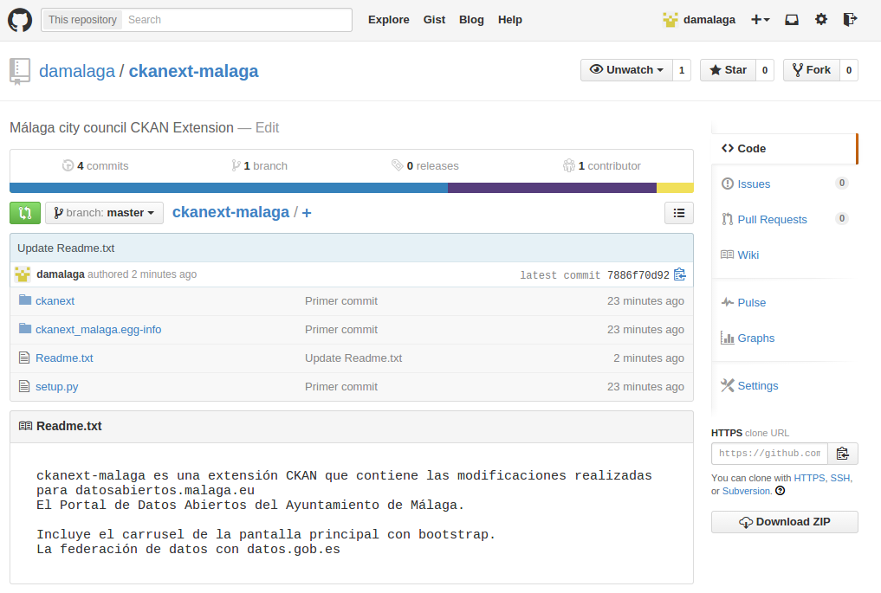Viewport: 881px width, 593px height.
Task: Open the Readme.txt file
Action: click(64, 358)
